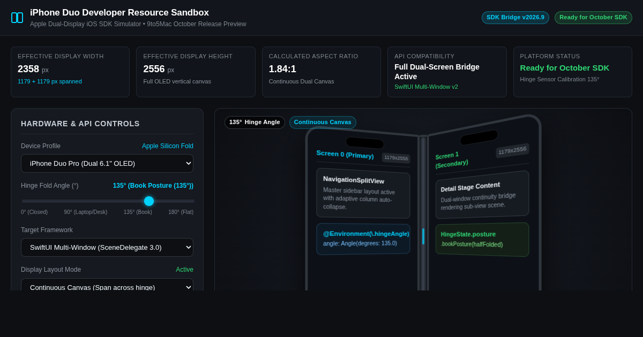Click the dual-panel app logo icon
The image size is (643, 337).
pos(17,18)
